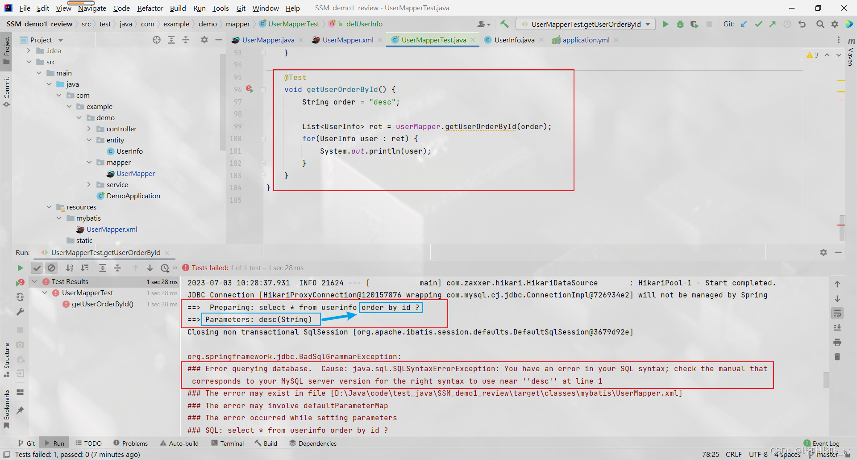857x460 pixels.
Task: Click the editor warnings indicator showing 3
Action: coord(812,55)
